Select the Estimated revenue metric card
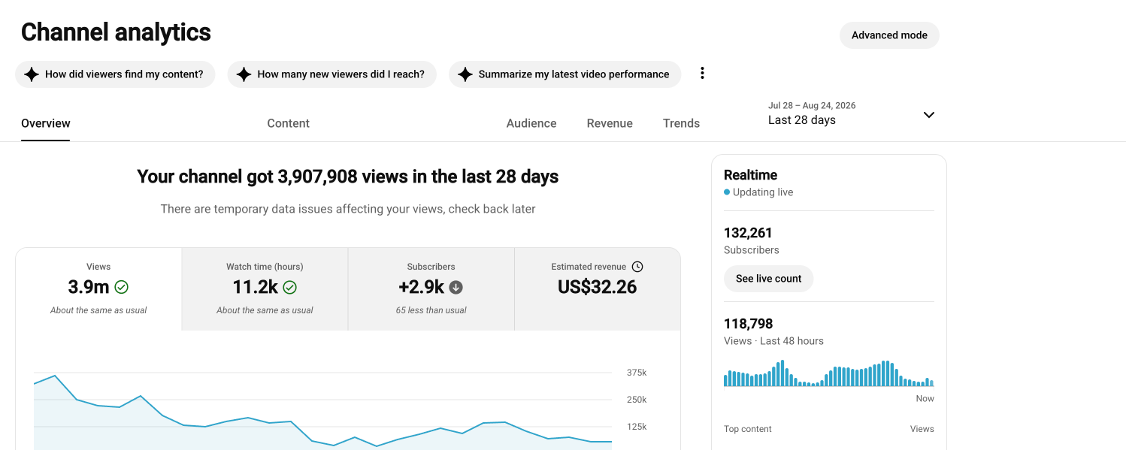Image resolution: width=1126 pixels, height=450 pixels. pos(598,289)
